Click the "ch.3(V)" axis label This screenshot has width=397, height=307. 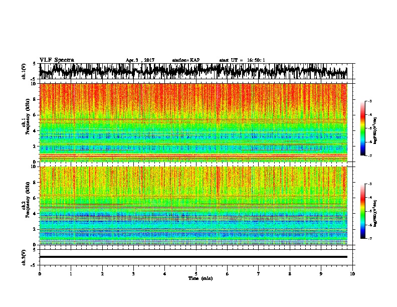24,257
